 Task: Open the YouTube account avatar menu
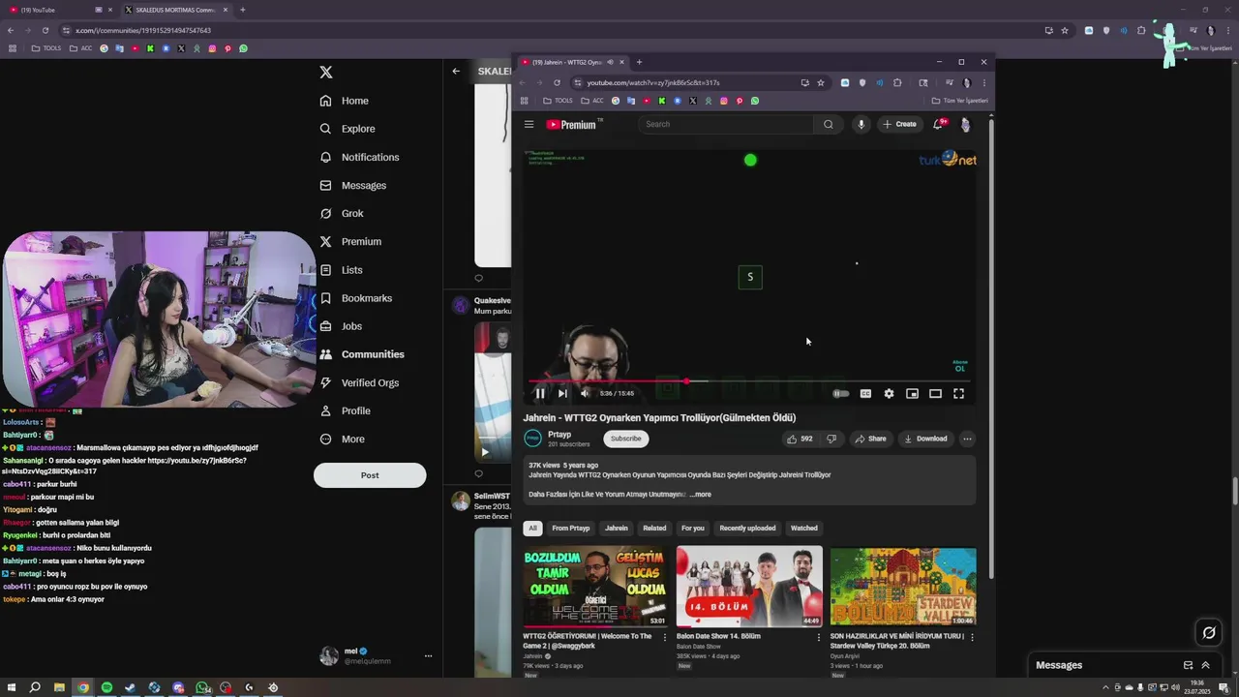(965, 124)
